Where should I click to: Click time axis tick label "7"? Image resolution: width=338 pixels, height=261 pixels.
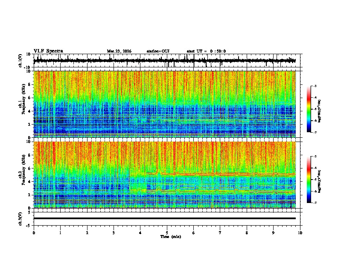tap(220, 233)
